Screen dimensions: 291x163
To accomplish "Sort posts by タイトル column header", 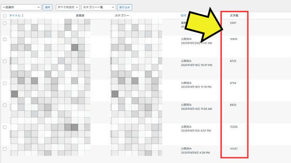I will coord(15,16).
